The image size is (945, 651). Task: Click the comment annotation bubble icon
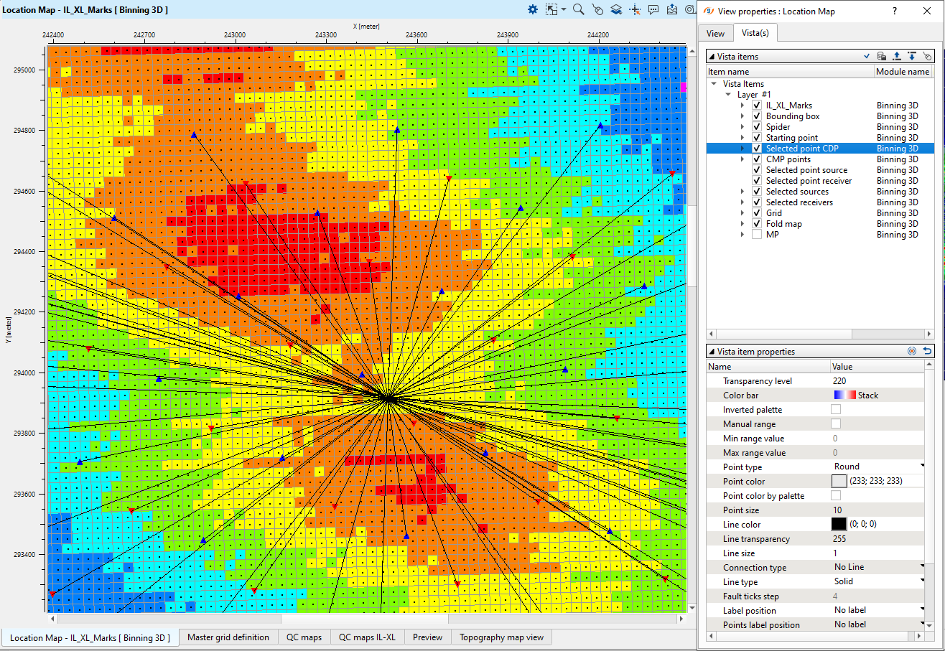coord(653,9)
